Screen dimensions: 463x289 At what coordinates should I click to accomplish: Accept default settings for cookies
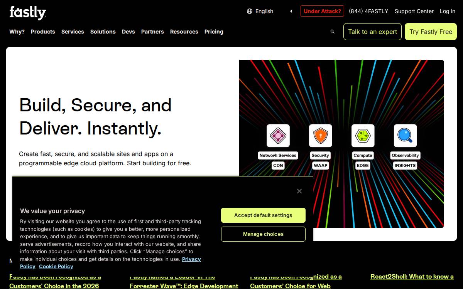pos(263,215)
